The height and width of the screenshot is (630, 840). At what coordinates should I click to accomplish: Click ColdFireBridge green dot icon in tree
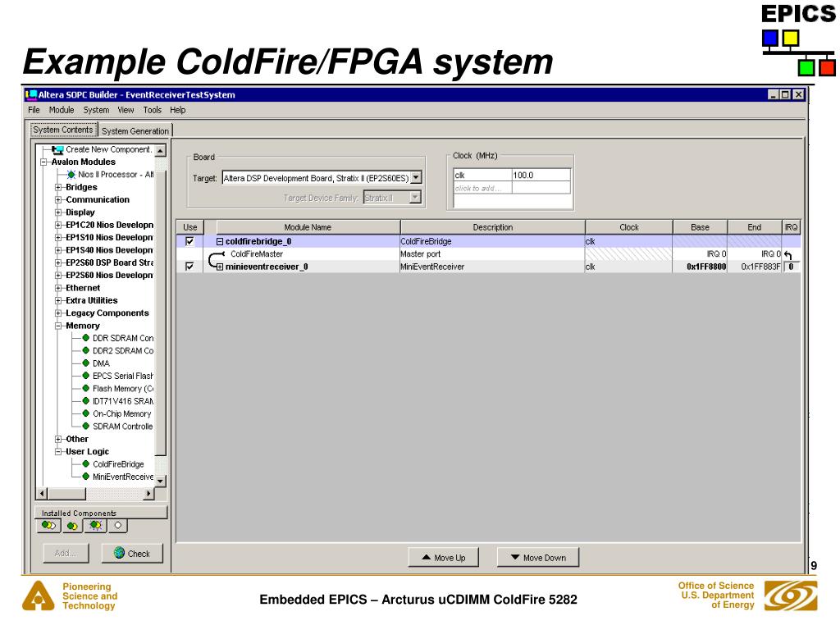pos(85,464)
